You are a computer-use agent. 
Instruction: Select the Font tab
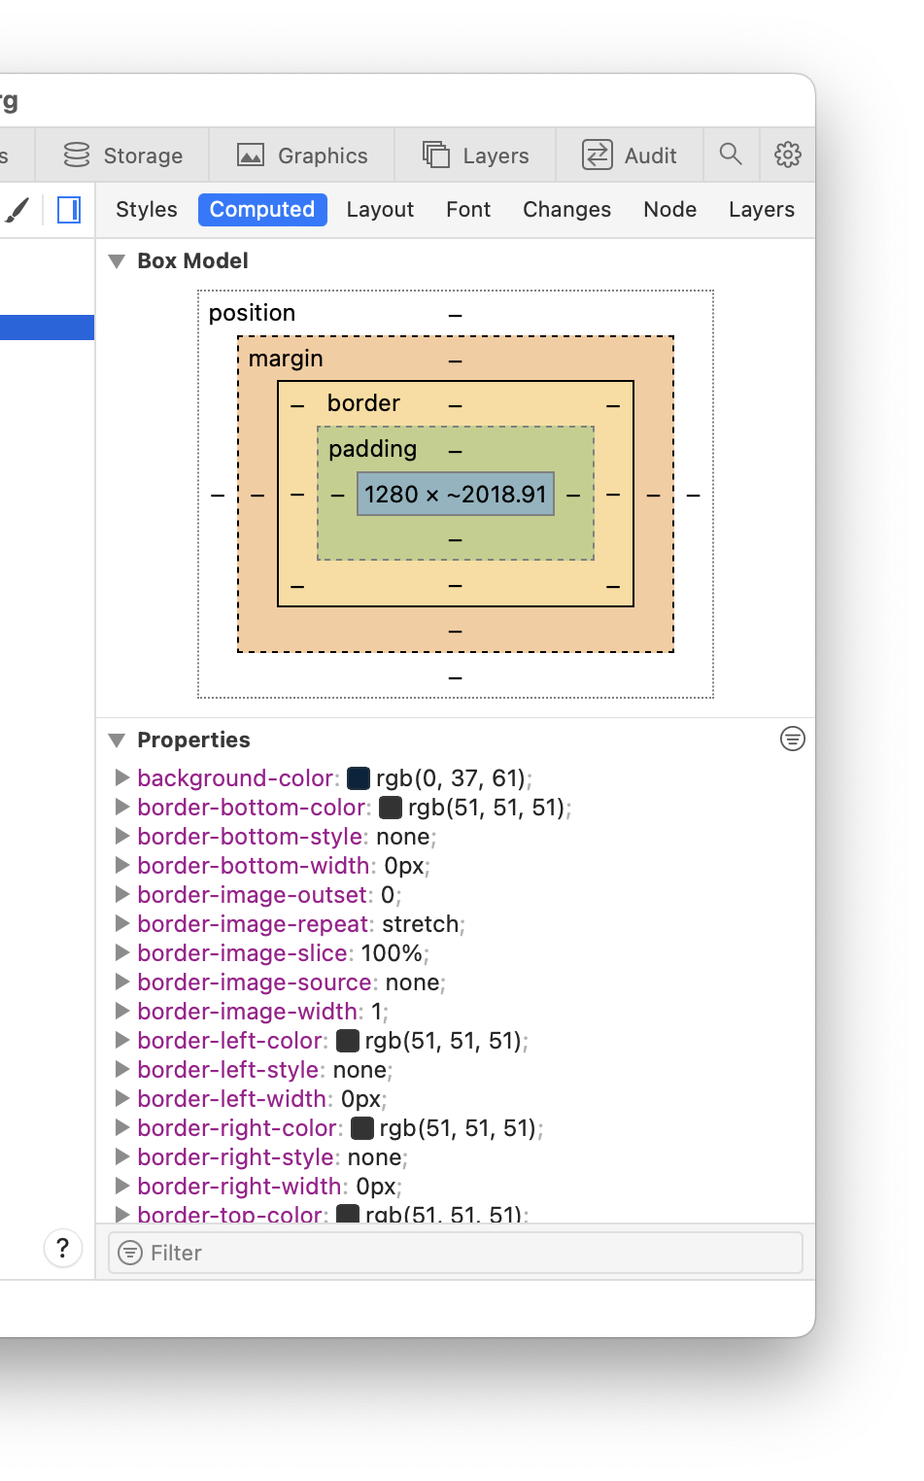pyautogui.click(x=468, y=210)
